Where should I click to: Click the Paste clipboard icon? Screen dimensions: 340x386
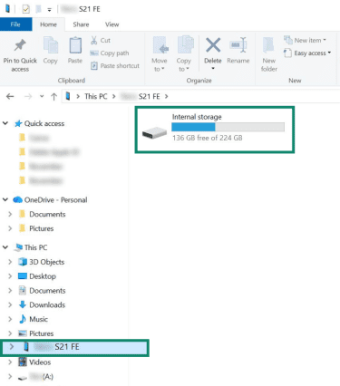[75, 45]
